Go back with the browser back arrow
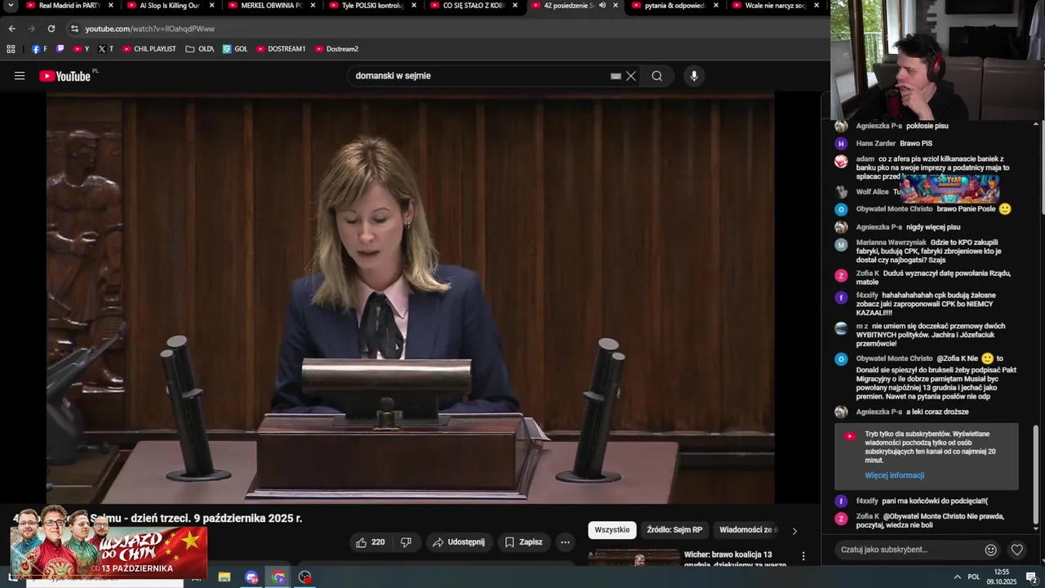The image size is (1045, 588). (11, 29)
